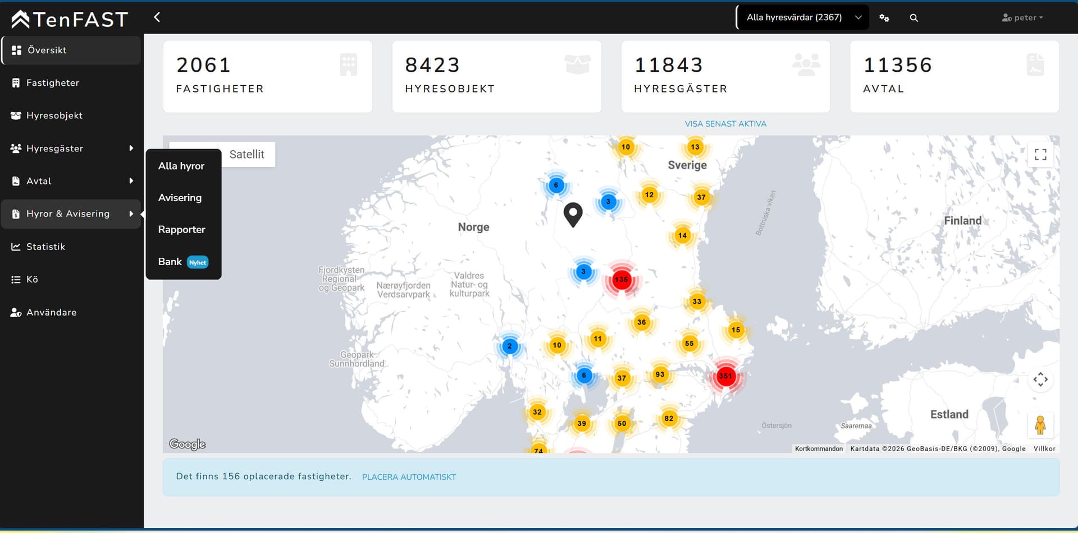This screenshot has height=533, width=1078.
Task: Click the 11843 Hyresgäster card
Action: coord(725,77)
